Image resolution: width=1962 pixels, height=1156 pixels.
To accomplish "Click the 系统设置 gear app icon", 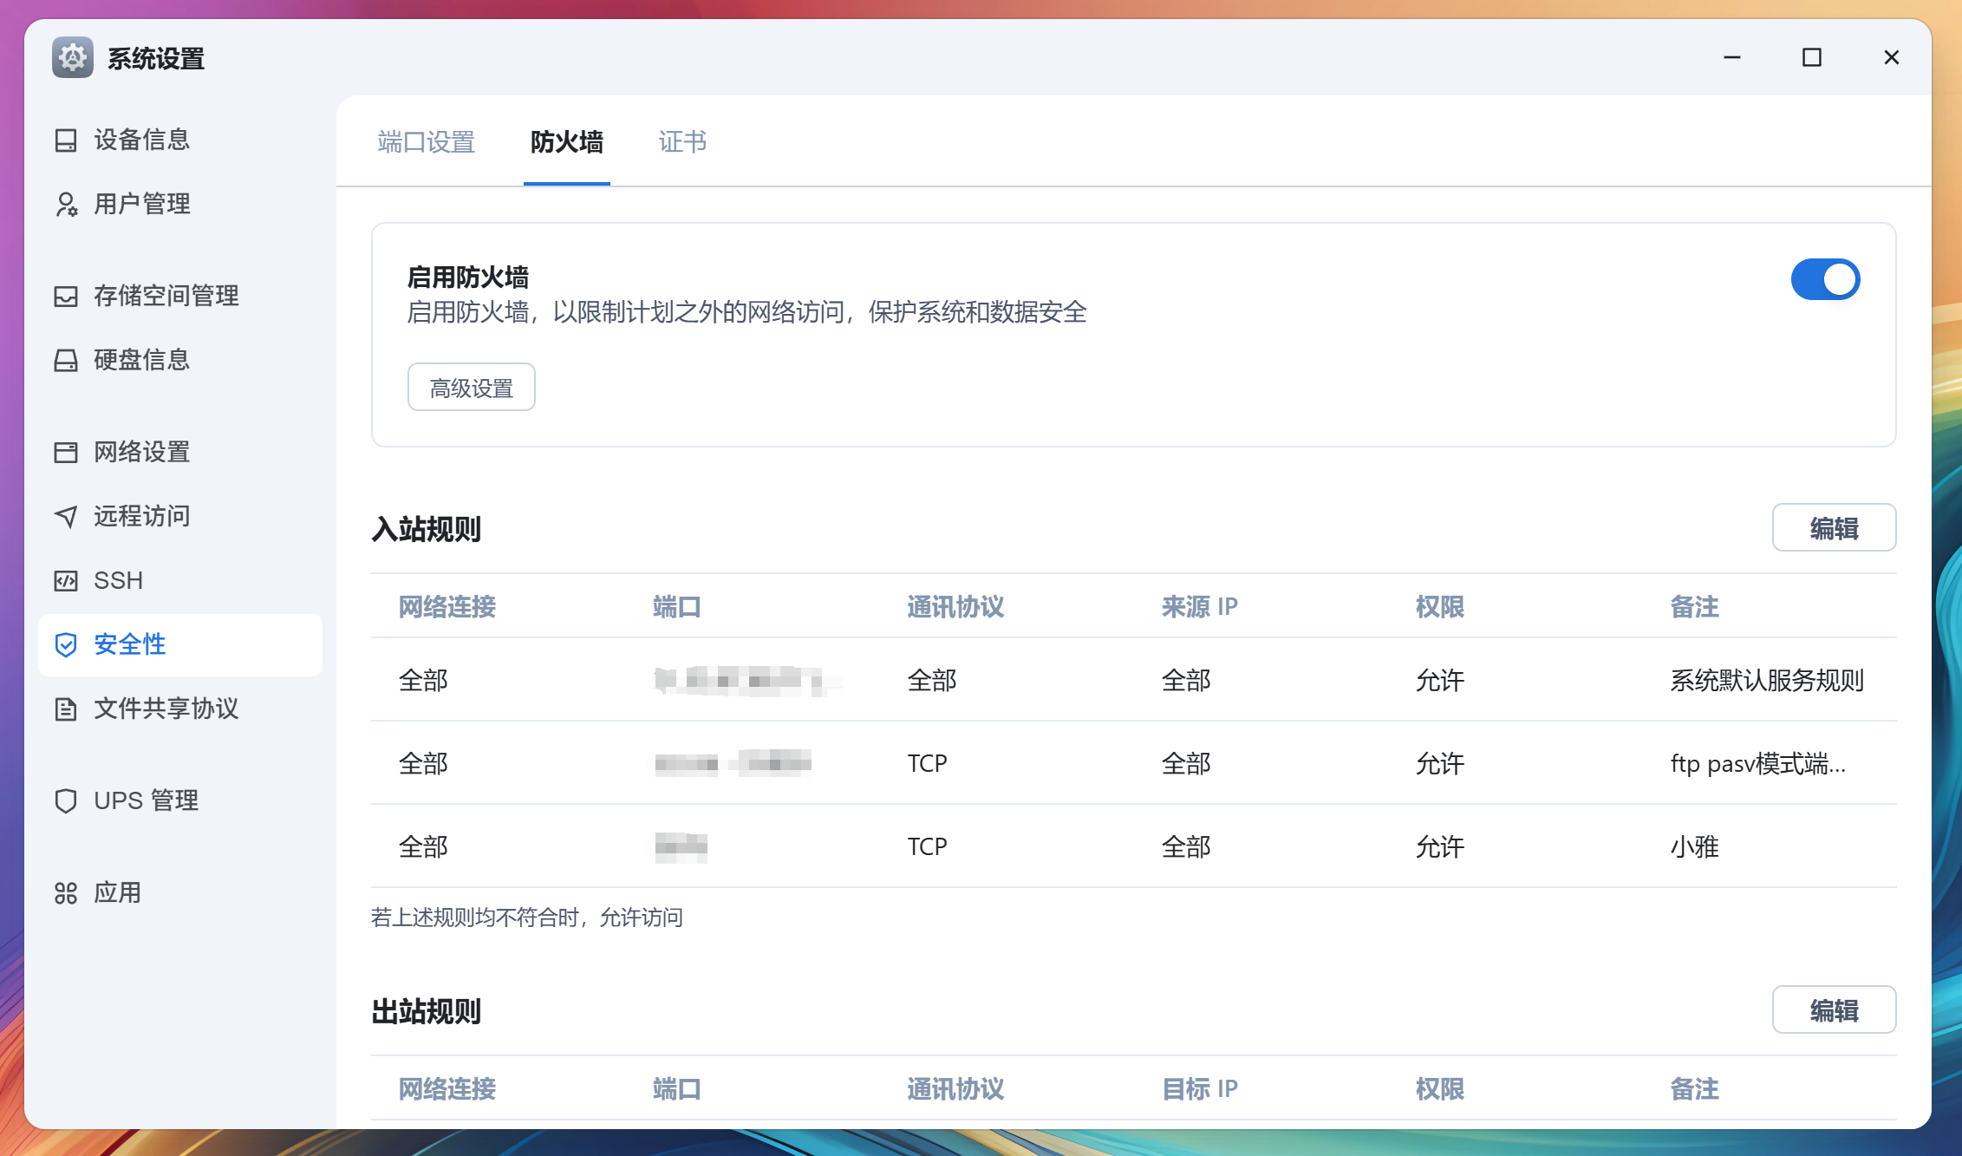I will tap(73, 58).
